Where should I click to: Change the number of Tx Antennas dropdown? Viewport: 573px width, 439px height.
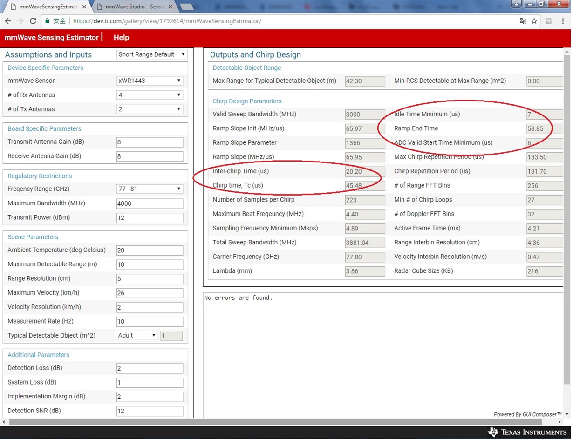pyautogui.click(x=150, y=109)
